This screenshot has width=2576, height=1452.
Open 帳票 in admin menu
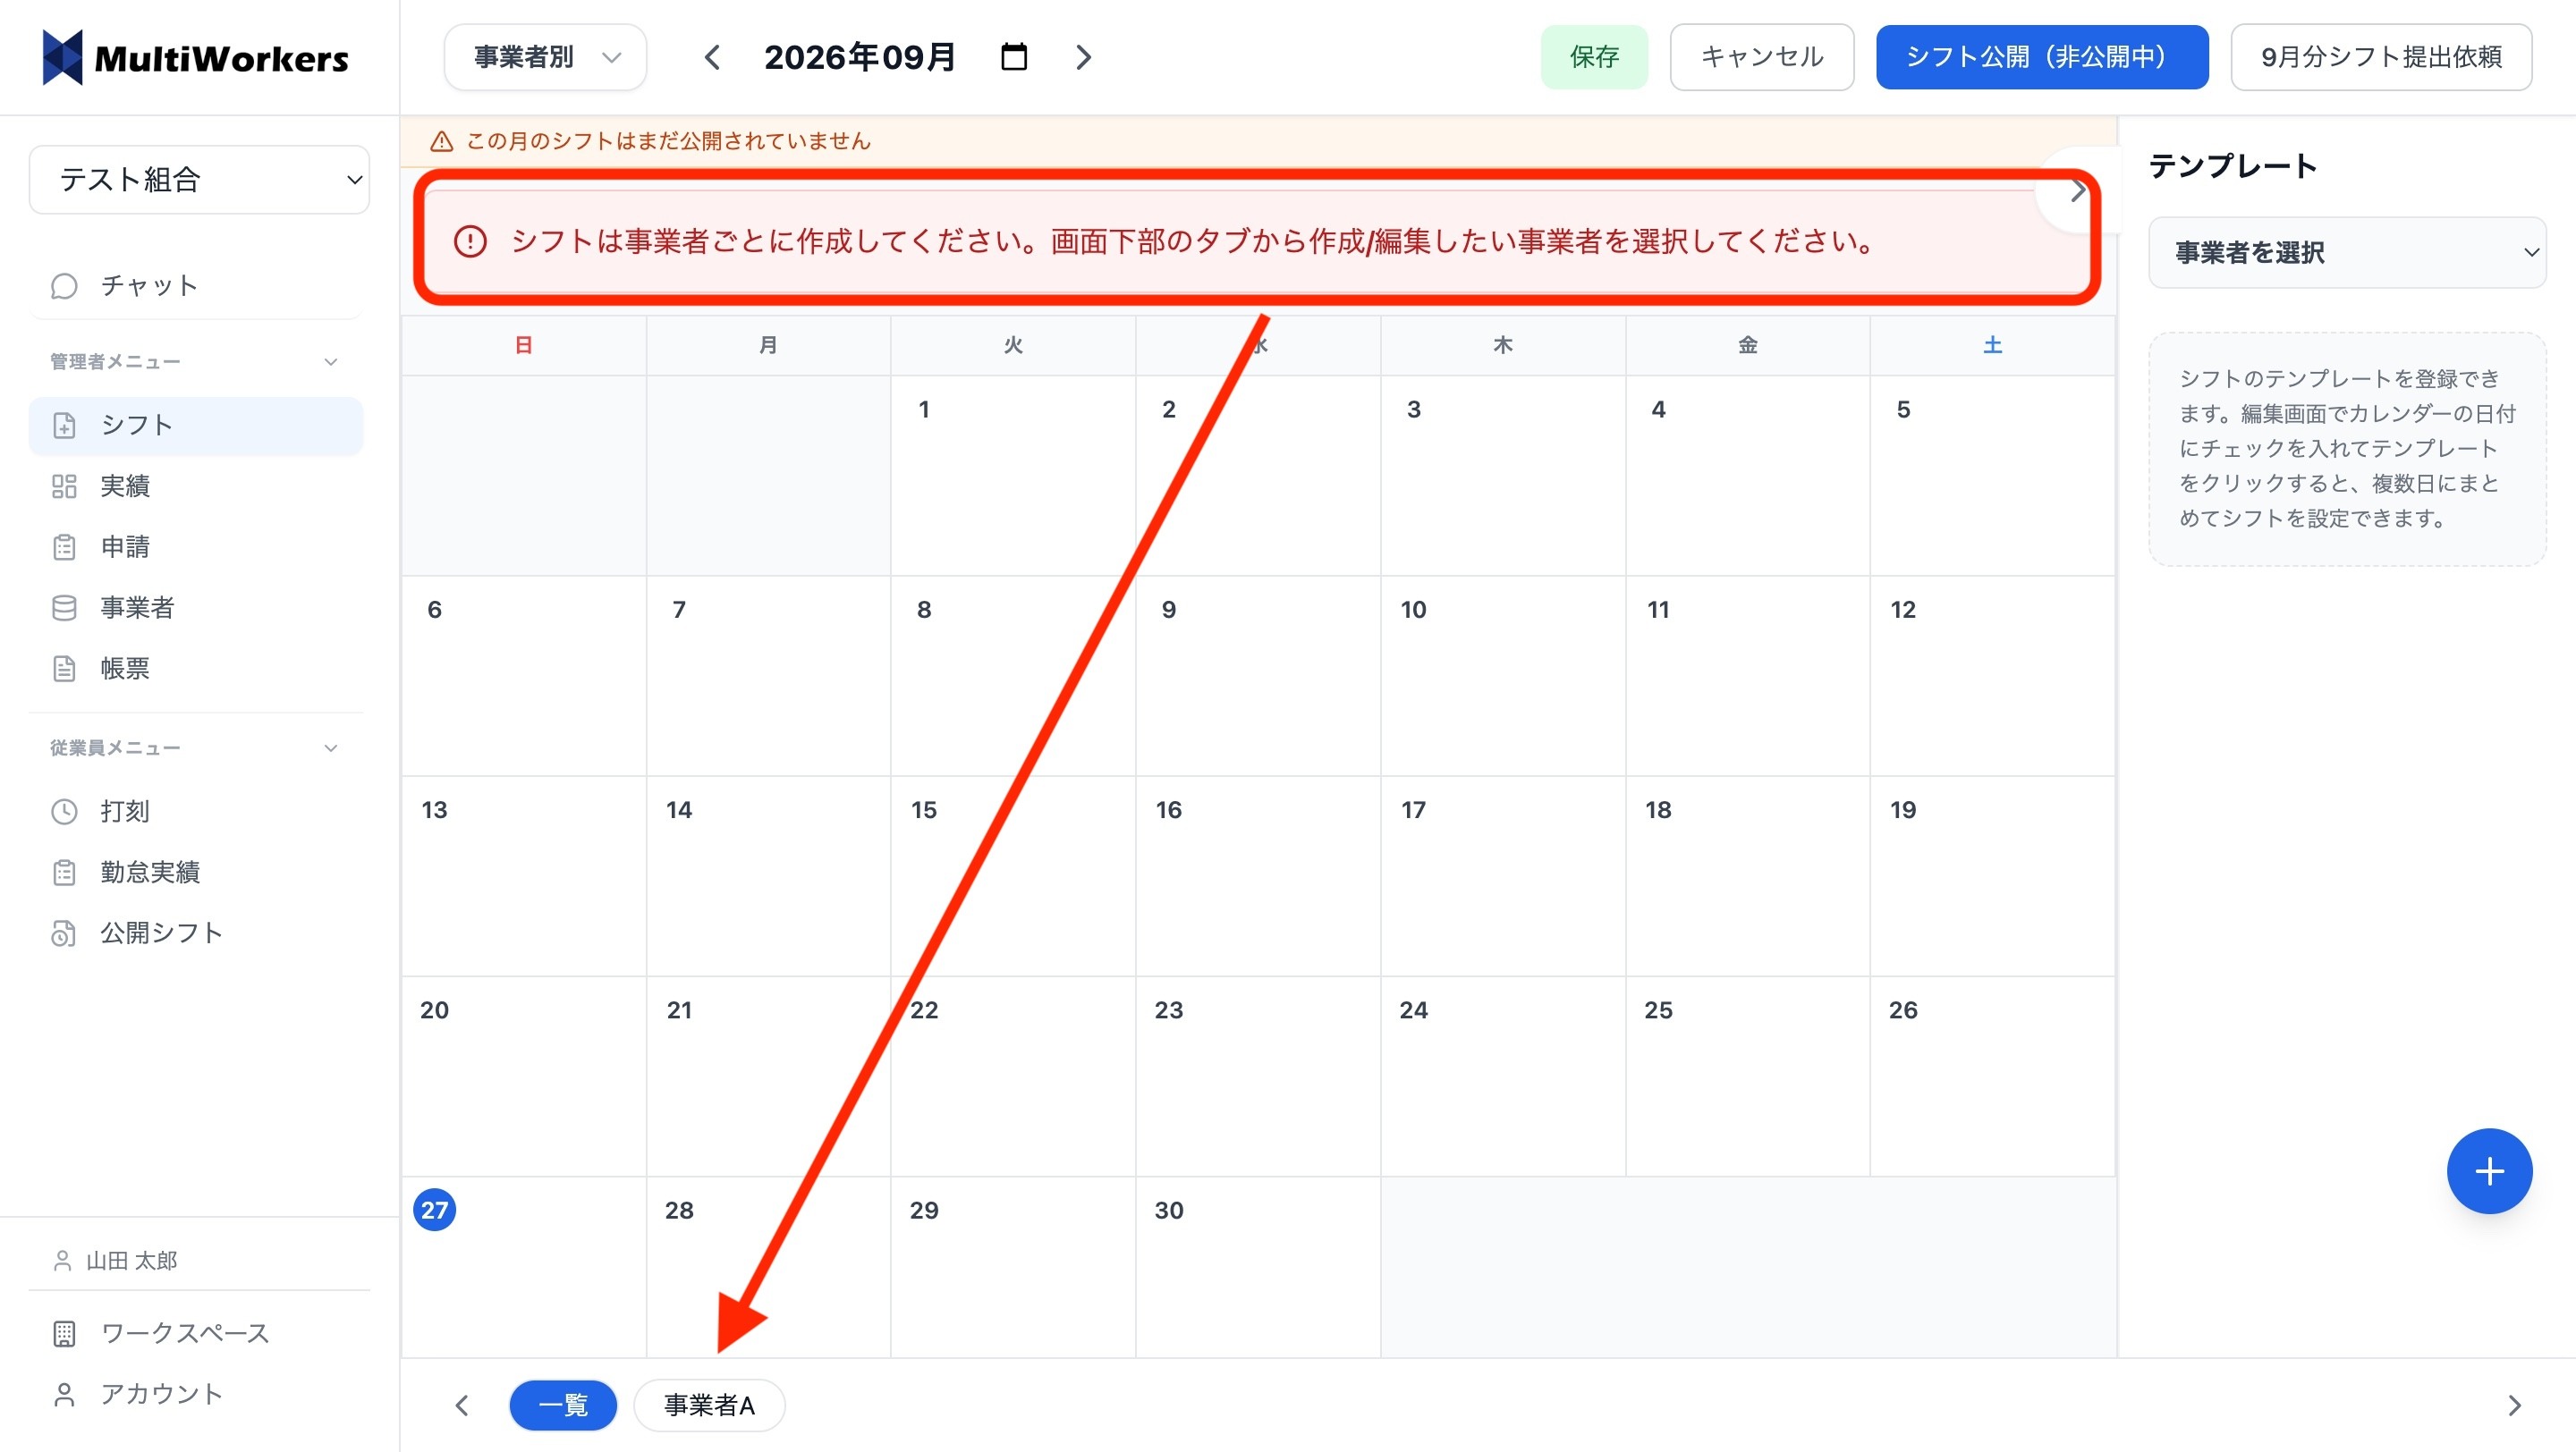click(x=196, y=669)
